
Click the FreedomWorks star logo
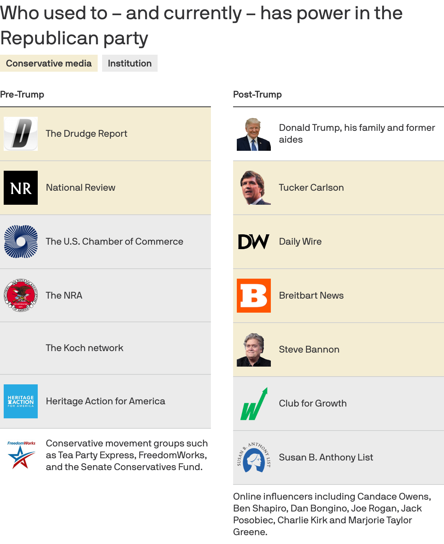21,455
